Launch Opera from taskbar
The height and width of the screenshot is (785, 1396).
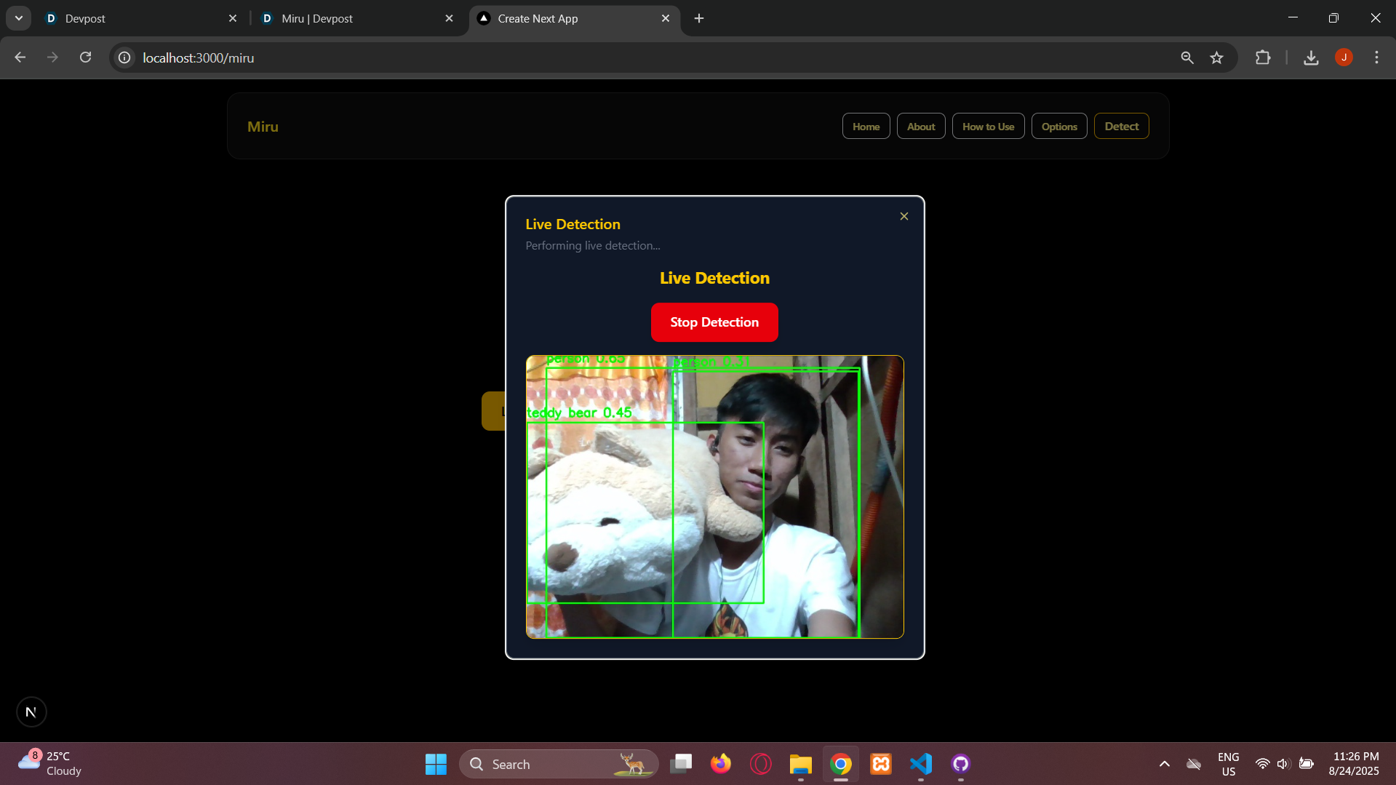pos(761,764)
